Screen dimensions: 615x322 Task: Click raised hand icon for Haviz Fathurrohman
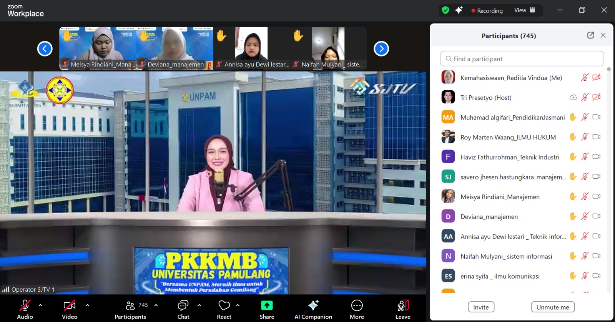coord(573,157)
